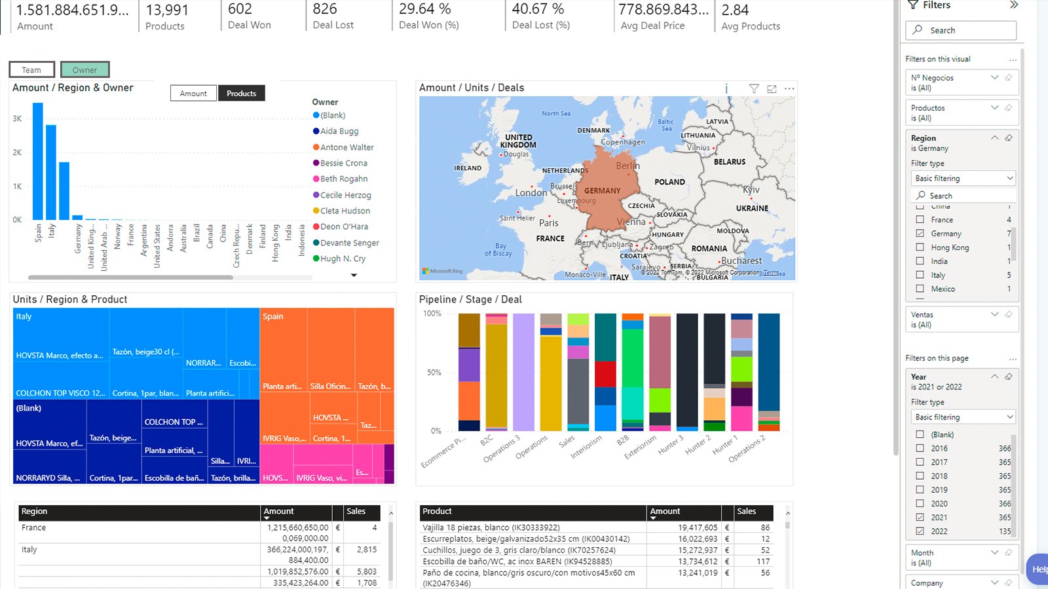Switch to the Team view tab

click(x=31, y=70)
